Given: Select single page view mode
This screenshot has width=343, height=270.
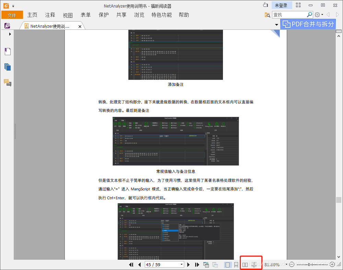Looking at the screenshot, I should [x=227, y=265].
